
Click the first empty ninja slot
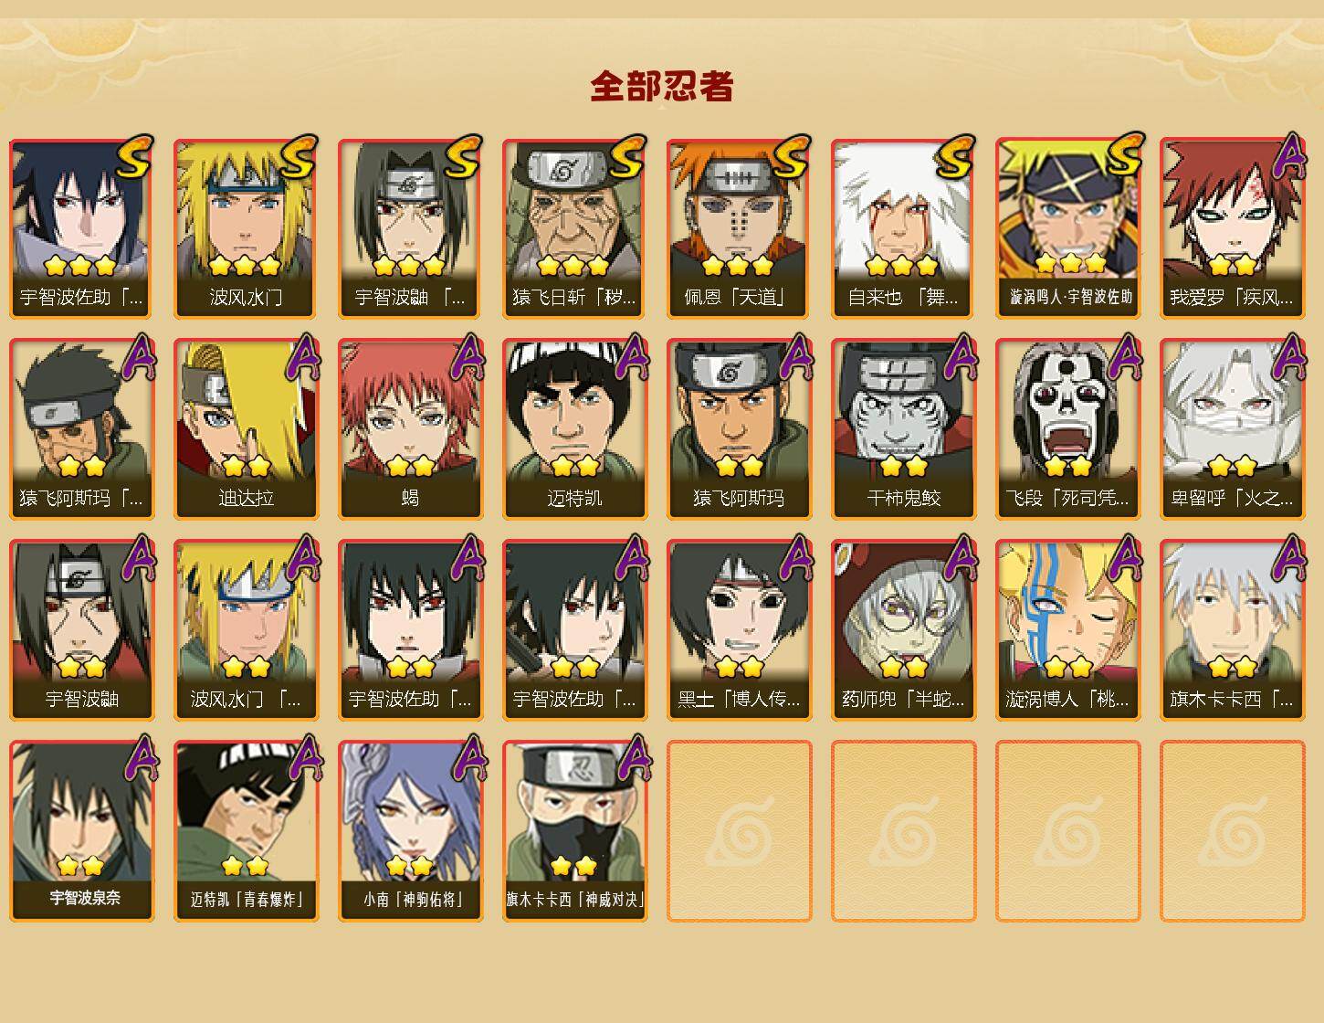click(739, 831)
